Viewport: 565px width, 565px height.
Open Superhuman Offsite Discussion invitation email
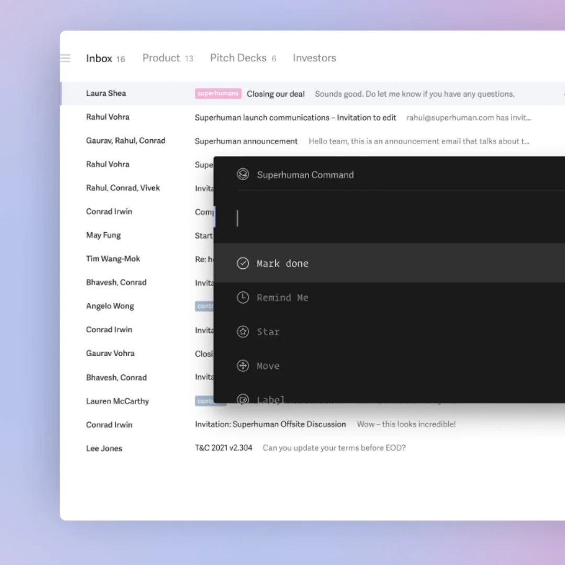[x=312, y=424]
